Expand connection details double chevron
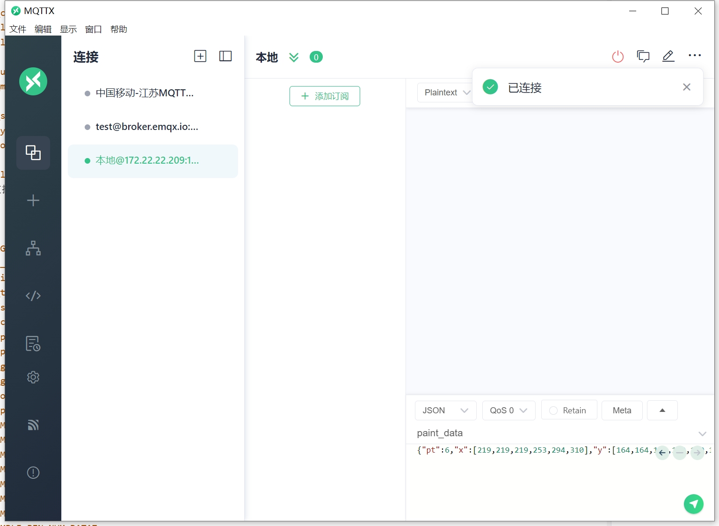 294,57
